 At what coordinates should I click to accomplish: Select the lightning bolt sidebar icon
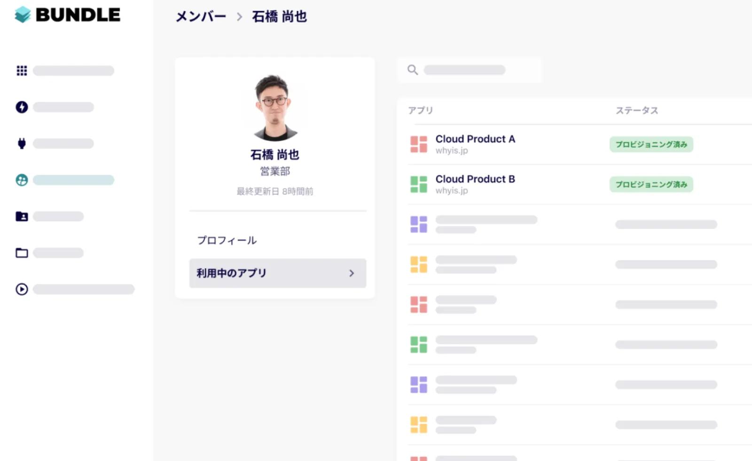pos(22,107)
